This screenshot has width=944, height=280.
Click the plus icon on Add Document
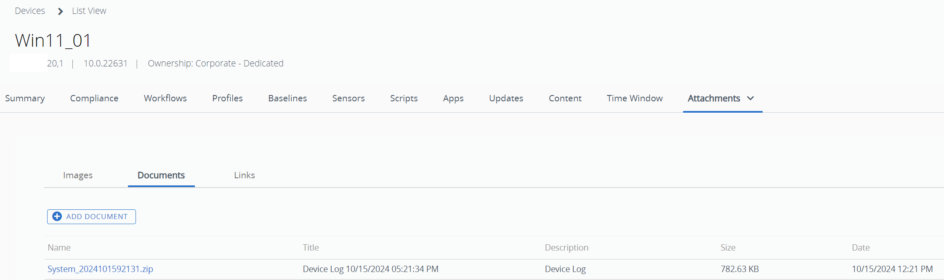pyautogui.click(x=57, y=217)
